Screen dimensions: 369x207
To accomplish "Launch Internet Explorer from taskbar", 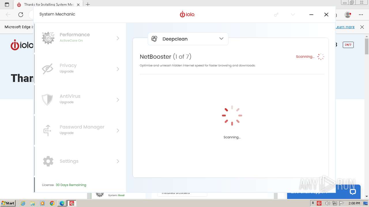I will pos(23,203).
